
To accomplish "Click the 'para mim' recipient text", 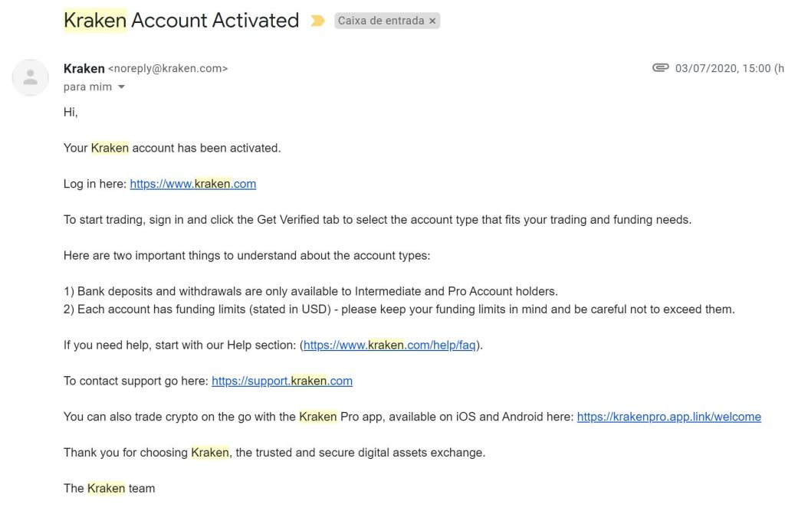I will tap(87, 87).
